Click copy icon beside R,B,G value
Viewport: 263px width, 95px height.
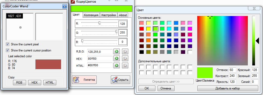point(125,51)
